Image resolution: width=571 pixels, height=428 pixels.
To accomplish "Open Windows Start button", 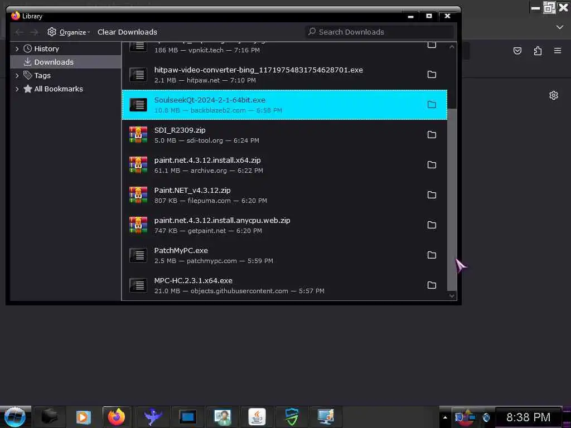I will 15,417.
